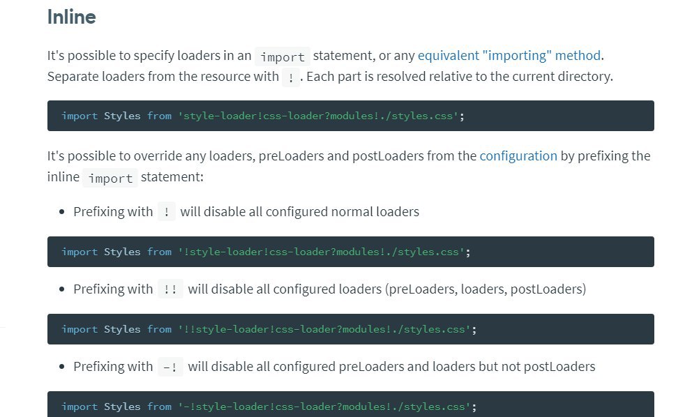The image size is (685, 417).
Task: Click the code block starting with '!style-loader'
Action: pyautogui.click(x=350, y=252)
